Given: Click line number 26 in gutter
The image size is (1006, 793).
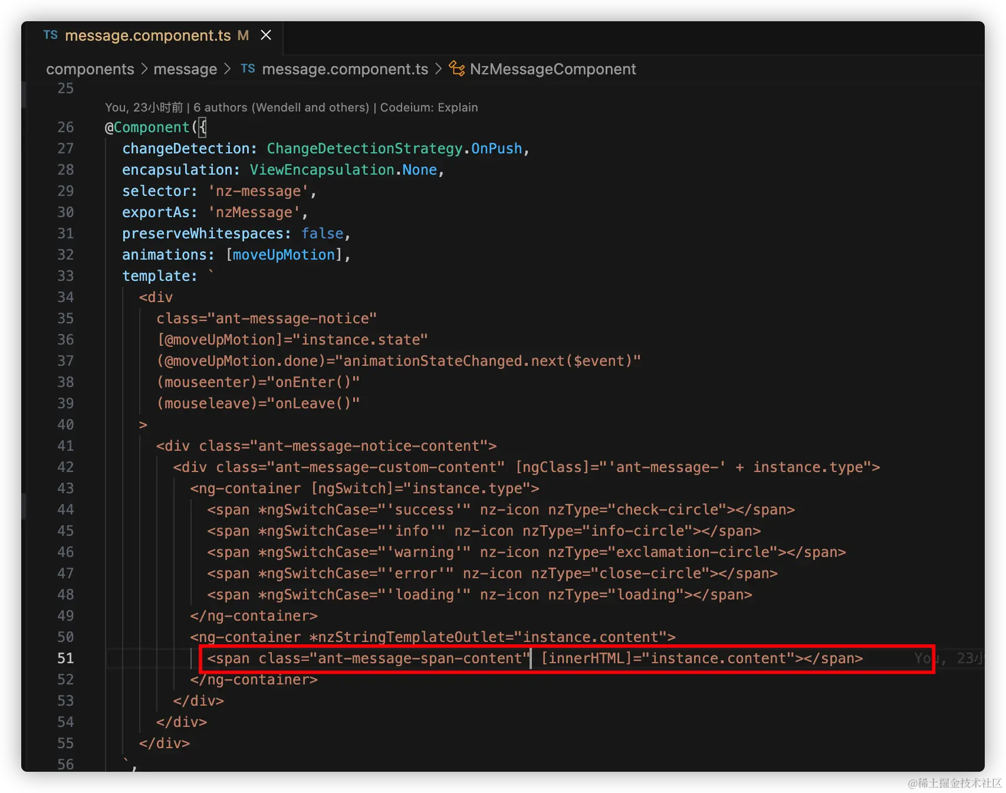Looking at the screenshot, I should tap(65, 127).
